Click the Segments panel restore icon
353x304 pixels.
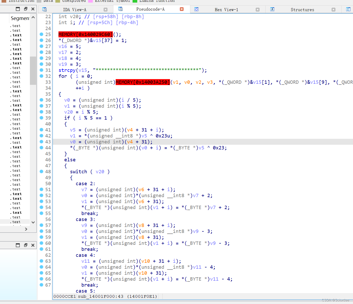[25, 9]
